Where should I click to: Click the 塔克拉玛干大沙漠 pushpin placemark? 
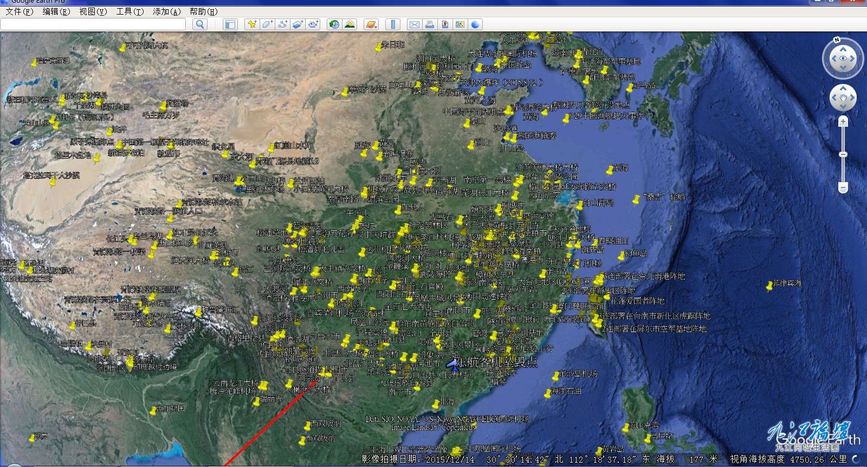53,183
